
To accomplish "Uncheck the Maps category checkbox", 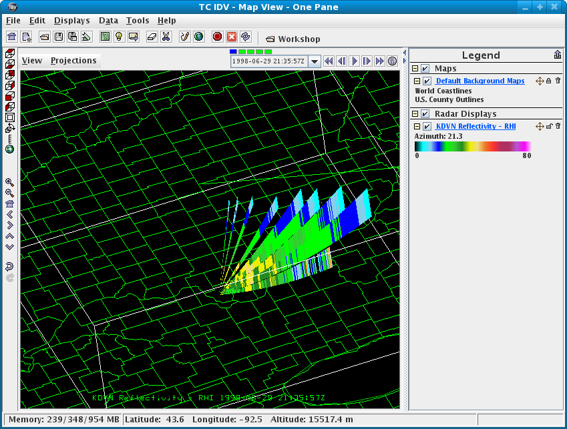I will coord(425,69).
